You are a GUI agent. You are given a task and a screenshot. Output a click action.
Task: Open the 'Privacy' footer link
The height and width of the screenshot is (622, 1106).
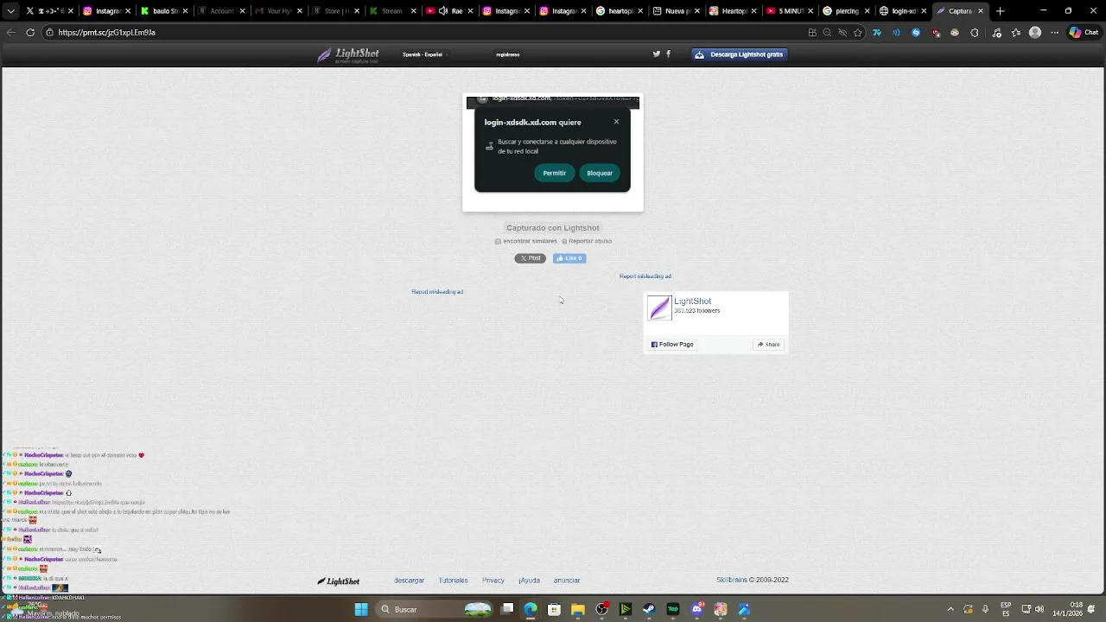pyautogui.click(x=493, y=581)
